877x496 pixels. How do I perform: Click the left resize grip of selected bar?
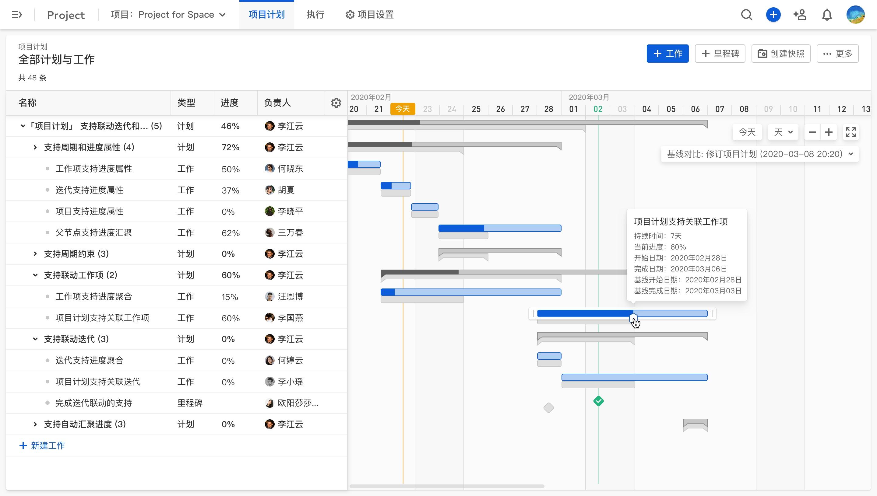coord(533,313)
